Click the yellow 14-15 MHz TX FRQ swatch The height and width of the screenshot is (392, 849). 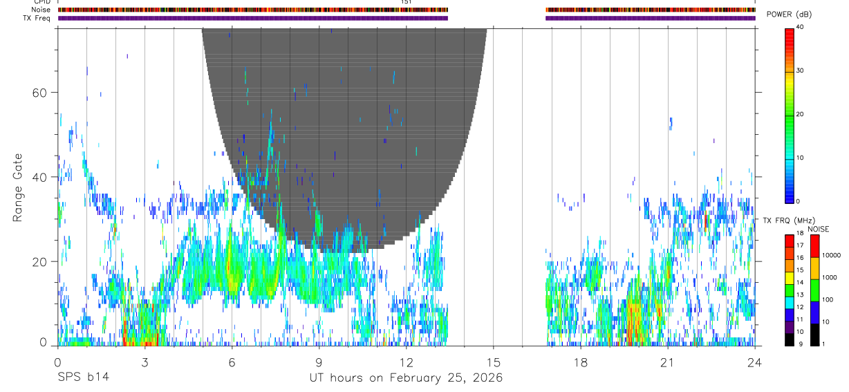pyautogui.click(x=789, y=278)
